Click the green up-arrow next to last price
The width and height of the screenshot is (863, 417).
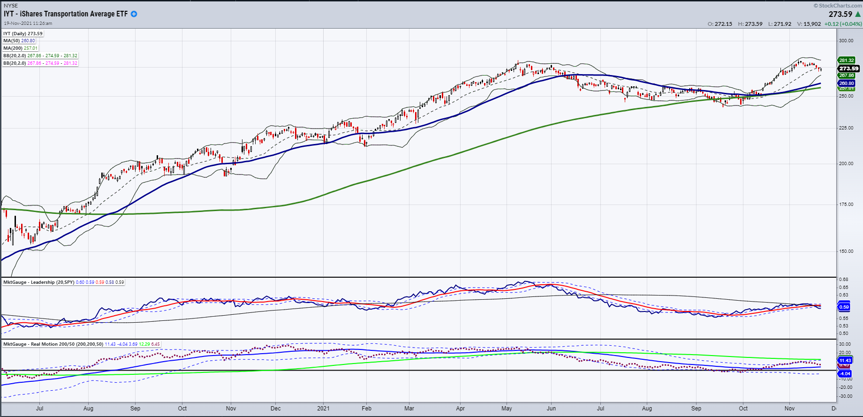(x=858, y=14)
